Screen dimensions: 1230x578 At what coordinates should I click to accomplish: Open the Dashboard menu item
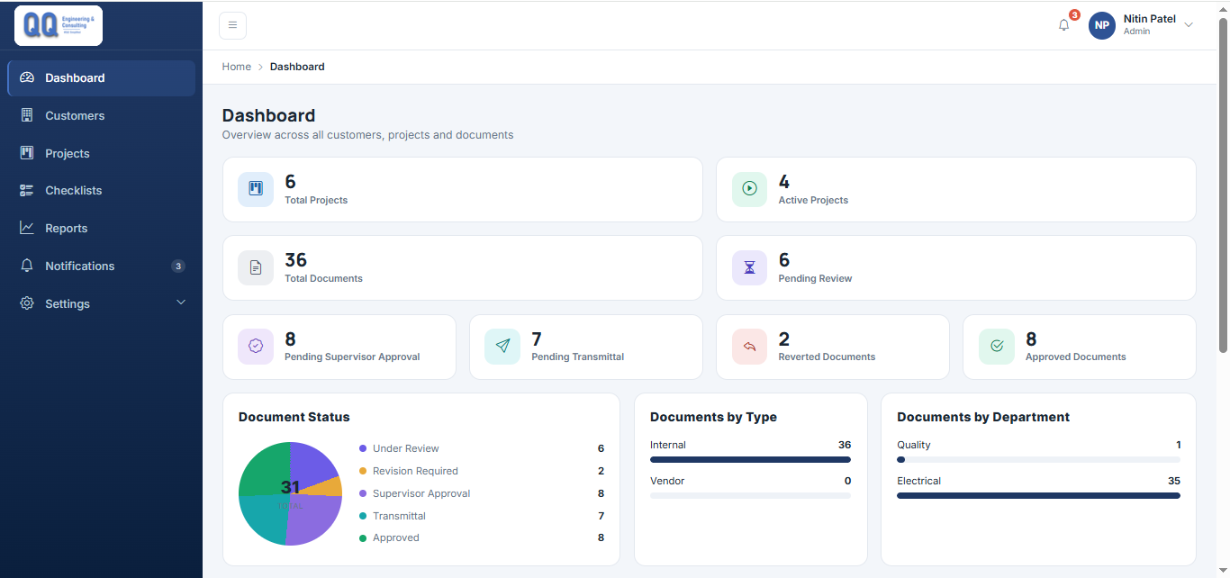pyautogui.click(x=101, y=78)
